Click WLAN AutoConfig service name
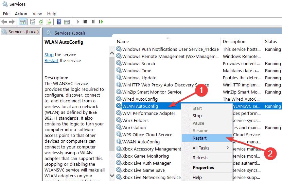This screenshot has height=181, width=282. point(140,106)
